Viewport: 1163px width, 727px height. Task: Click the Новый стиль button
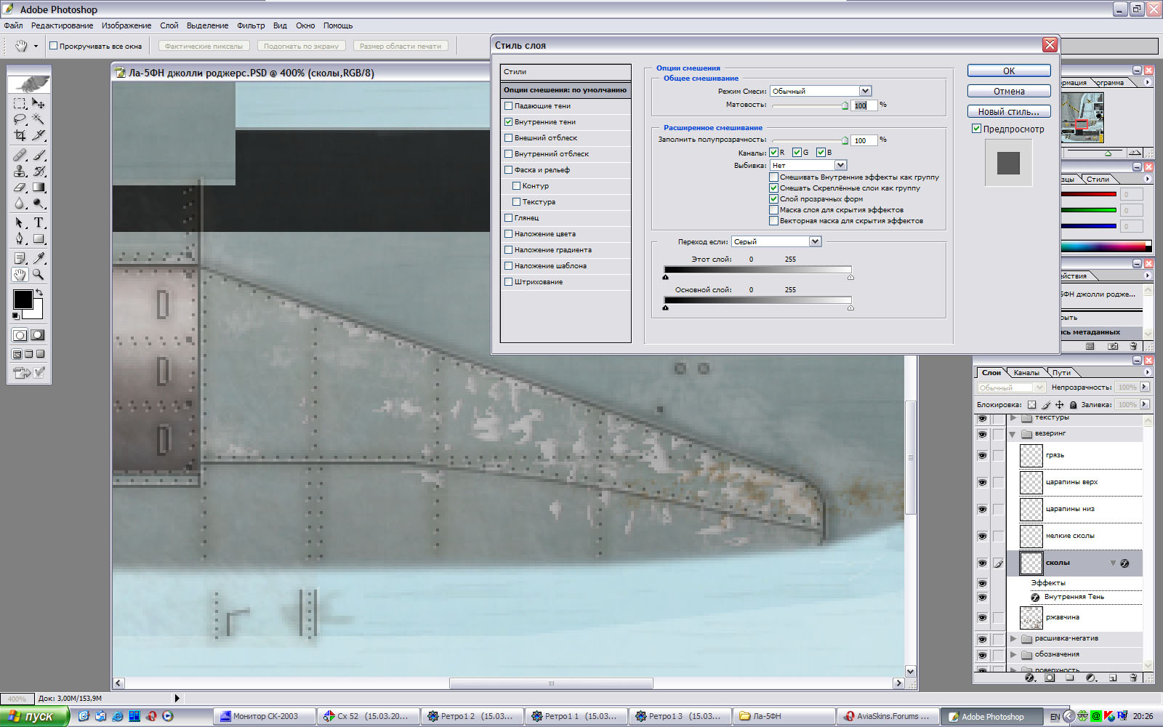pos(1008,112)
